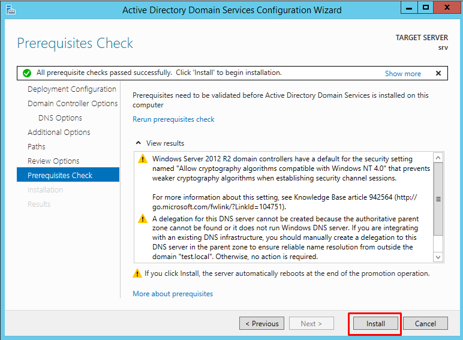
Task: Click the green success checkmark icon
Action: click(27, 73)
